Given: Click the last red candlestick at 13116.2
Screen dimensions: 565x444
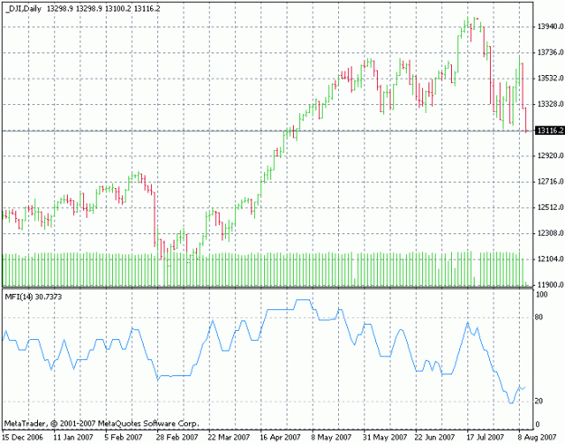Looking at the screenshot, I should [x=526, y=120].
